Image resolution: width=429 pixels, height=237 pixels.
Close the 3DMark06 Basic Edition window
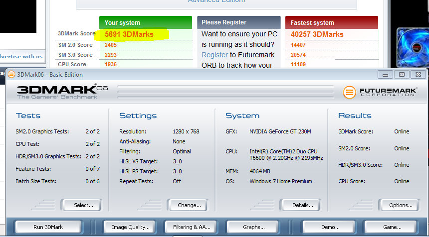coord(418,75)
